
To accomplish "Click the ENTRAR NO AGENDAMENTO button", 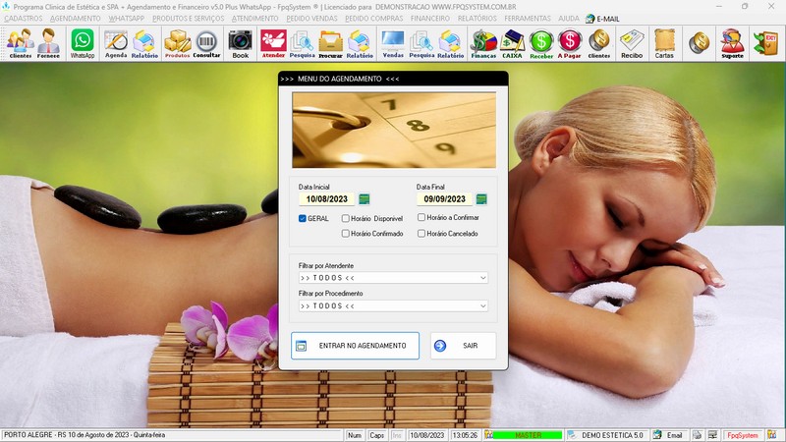I will pos(355,346).
